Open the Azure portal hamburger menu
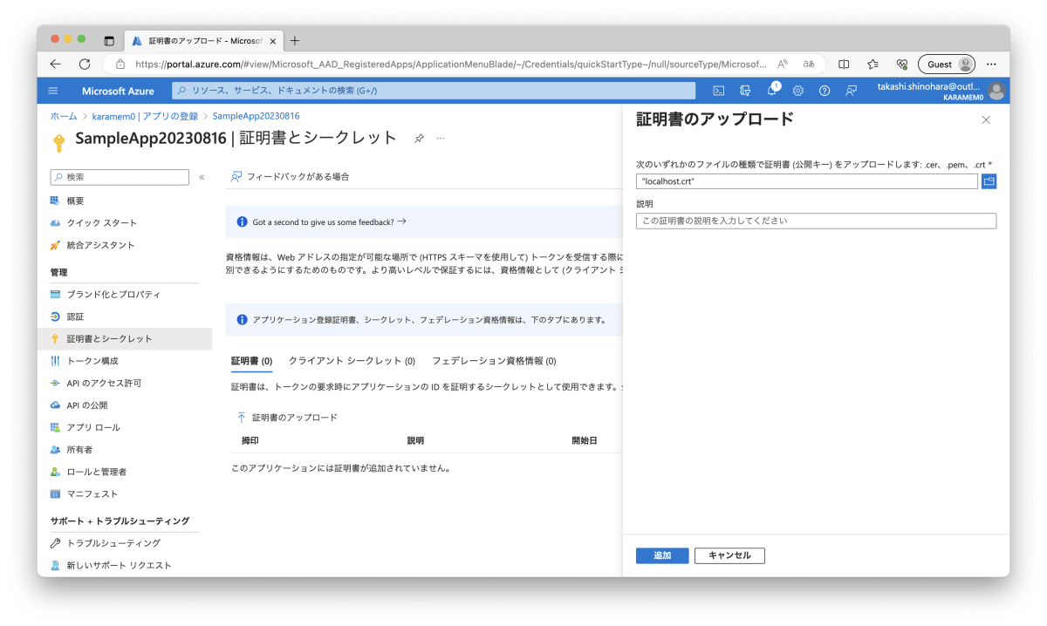This screenshot has height=626, width=1047. pyautogui.click(x=53, y=91)
